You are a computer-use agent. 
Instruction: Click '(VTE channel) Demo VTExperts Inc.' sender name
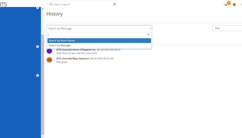point(76,50)
